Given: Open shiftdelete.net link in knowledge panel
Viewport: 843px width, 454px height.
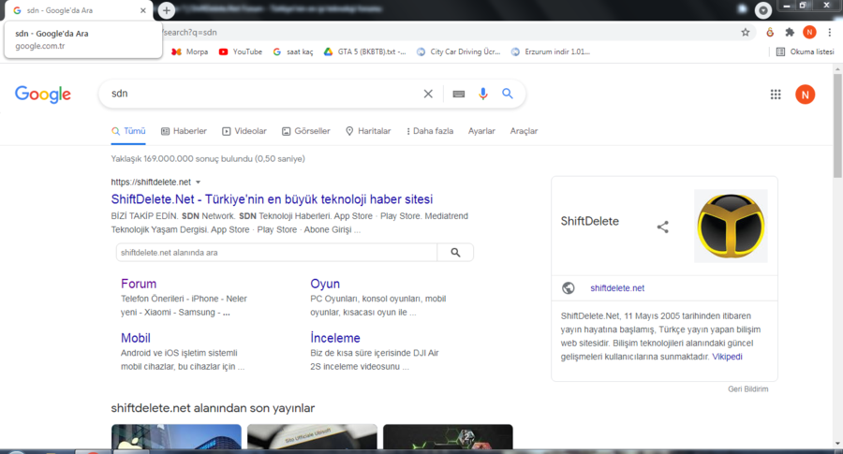Looking at the screenshot, I should [617, 288].
